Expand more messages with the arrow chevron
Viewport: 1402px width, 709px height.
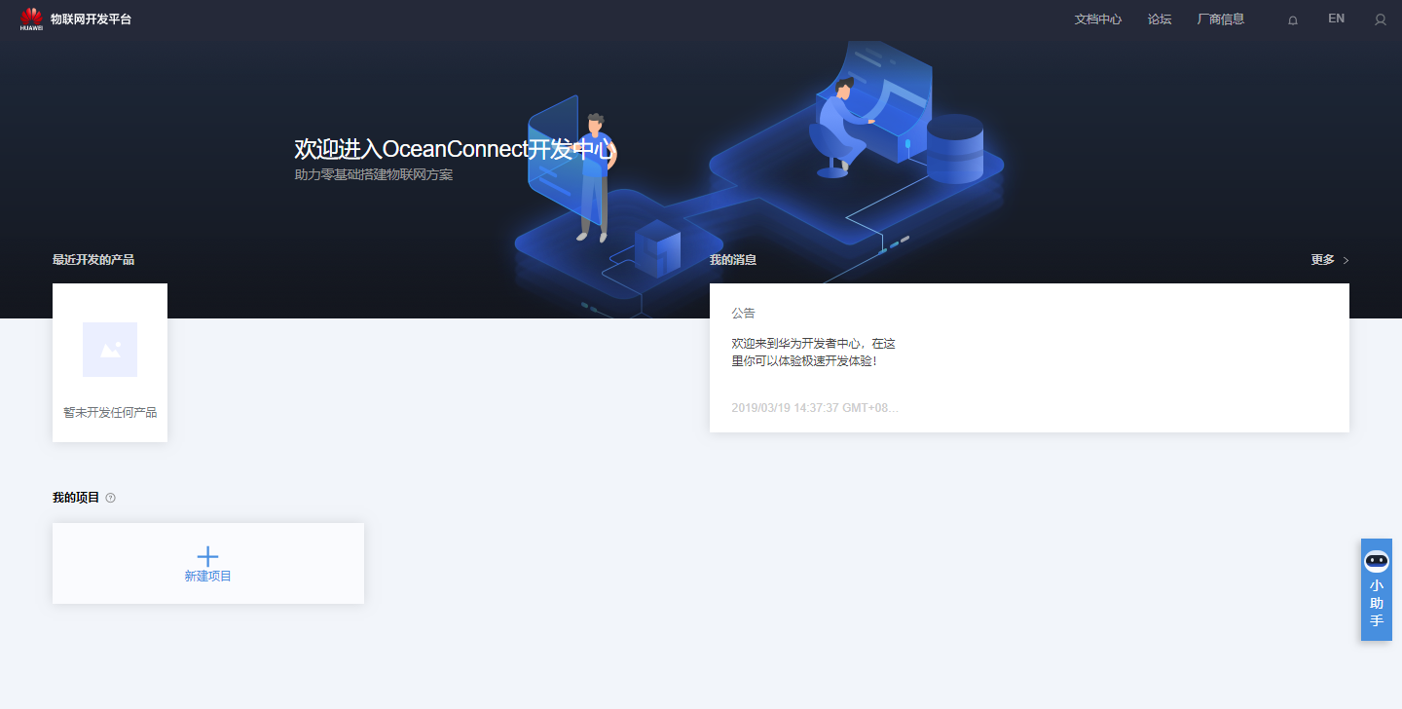(1347, 260)
